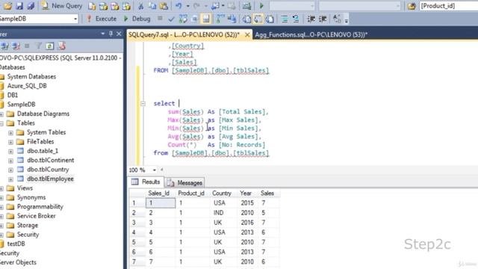
Task: Click the Filter icon in Object Explorer
Action: click(38, 46)
